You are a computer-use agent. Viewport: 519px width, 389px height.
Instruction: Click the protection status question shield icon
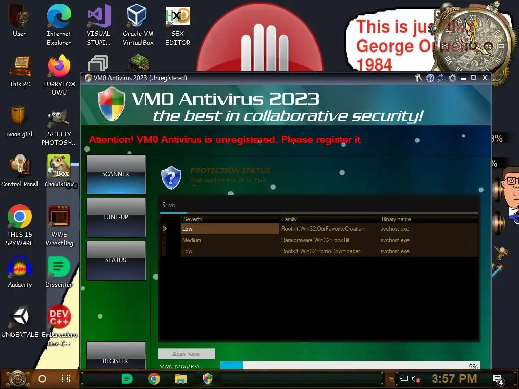(171, 178)
